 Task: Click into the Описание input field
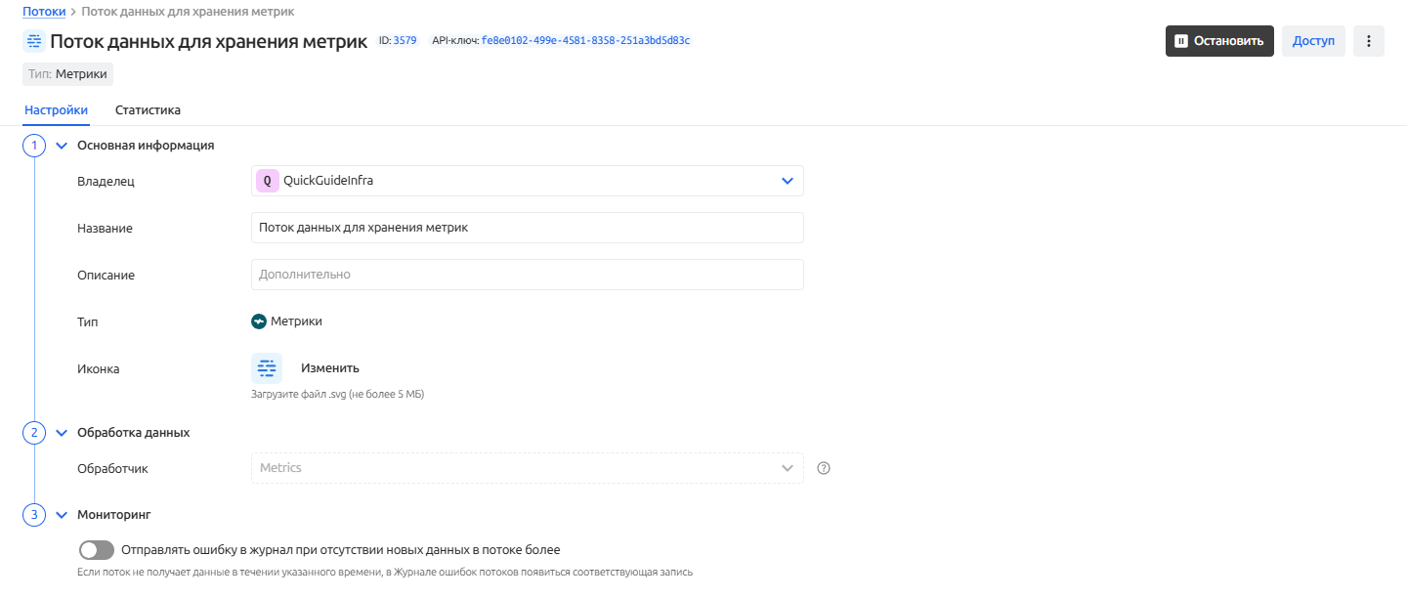(x=528, y=275)
